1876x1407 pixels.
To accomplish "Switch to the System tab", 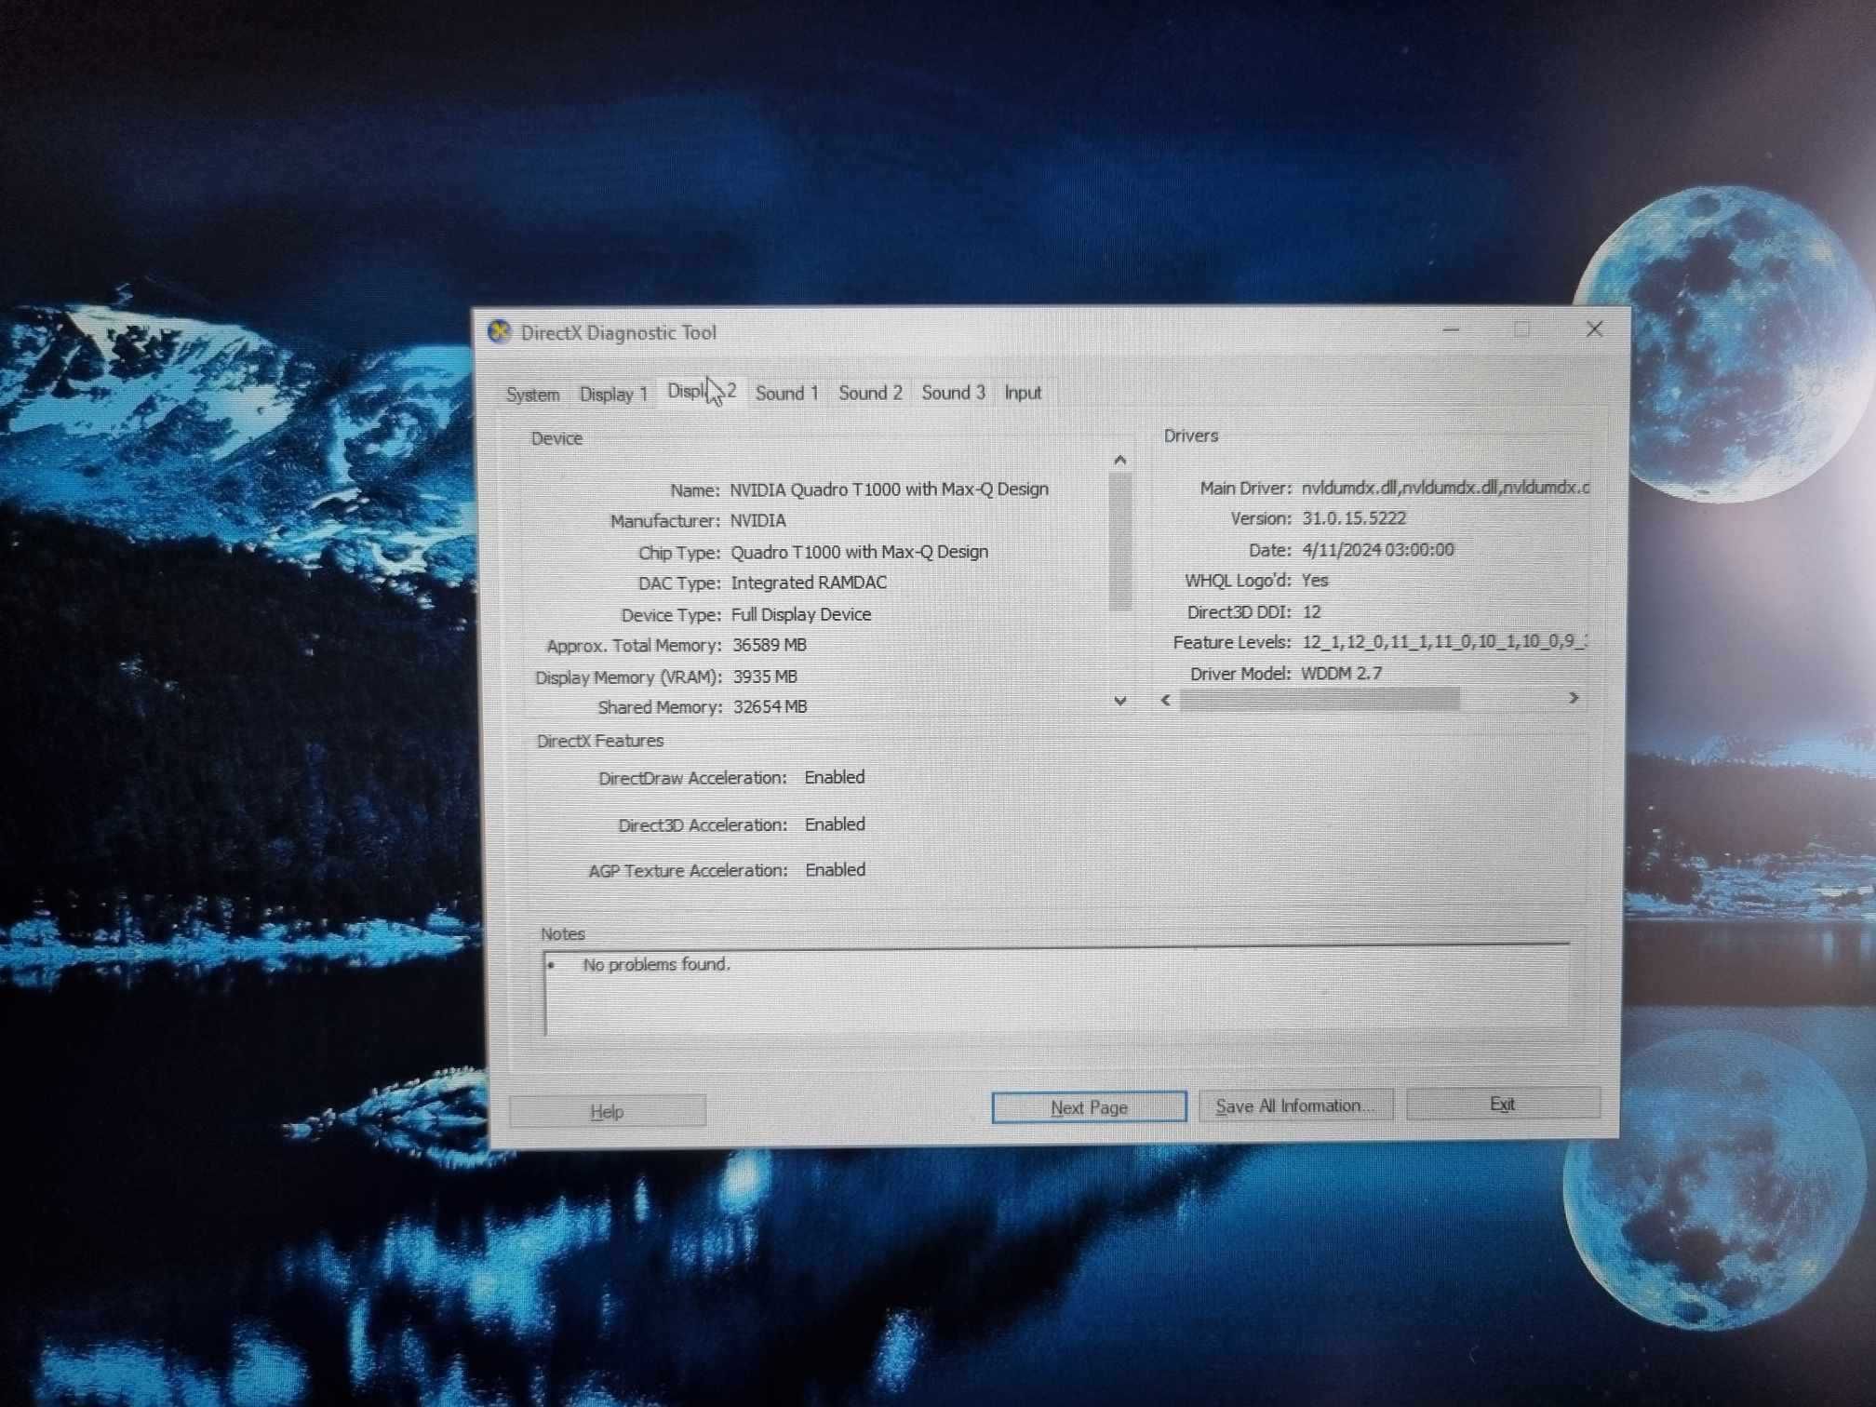I will coord(532,394).
